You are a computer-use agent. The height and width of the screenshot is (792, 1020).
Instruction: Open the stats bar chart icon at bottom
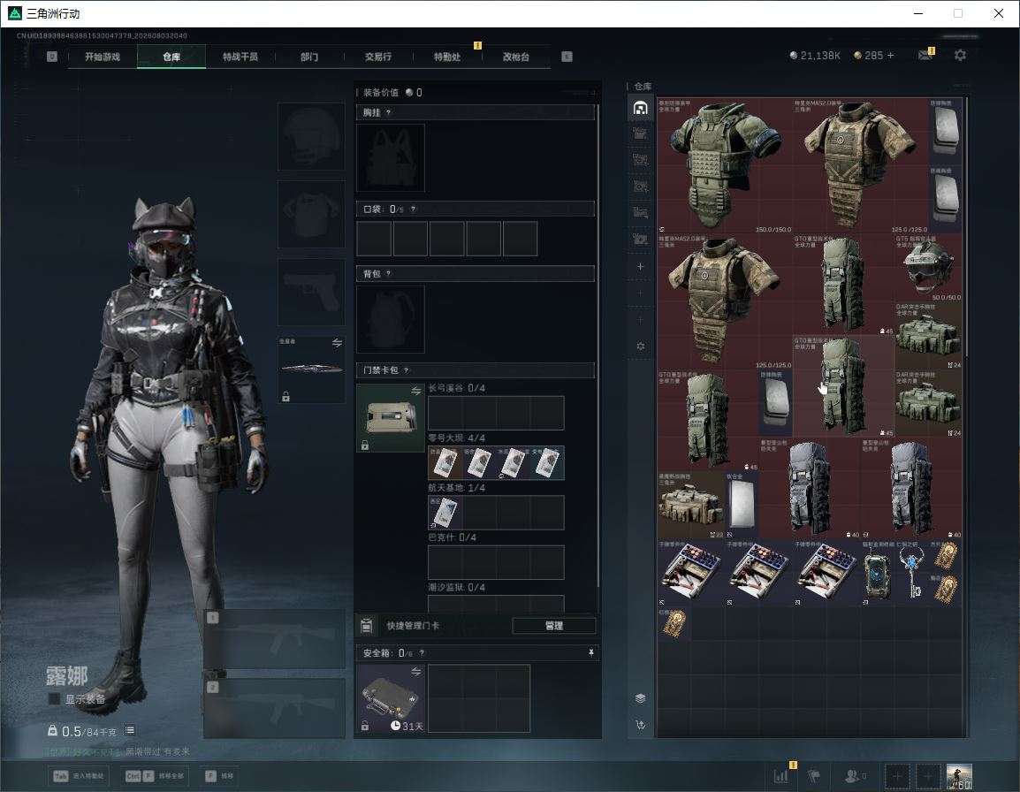(780, 776)
